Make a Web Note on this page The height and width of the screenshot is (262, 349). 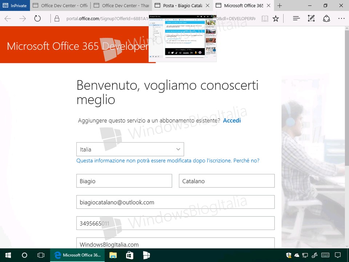[x=311, y=19]
